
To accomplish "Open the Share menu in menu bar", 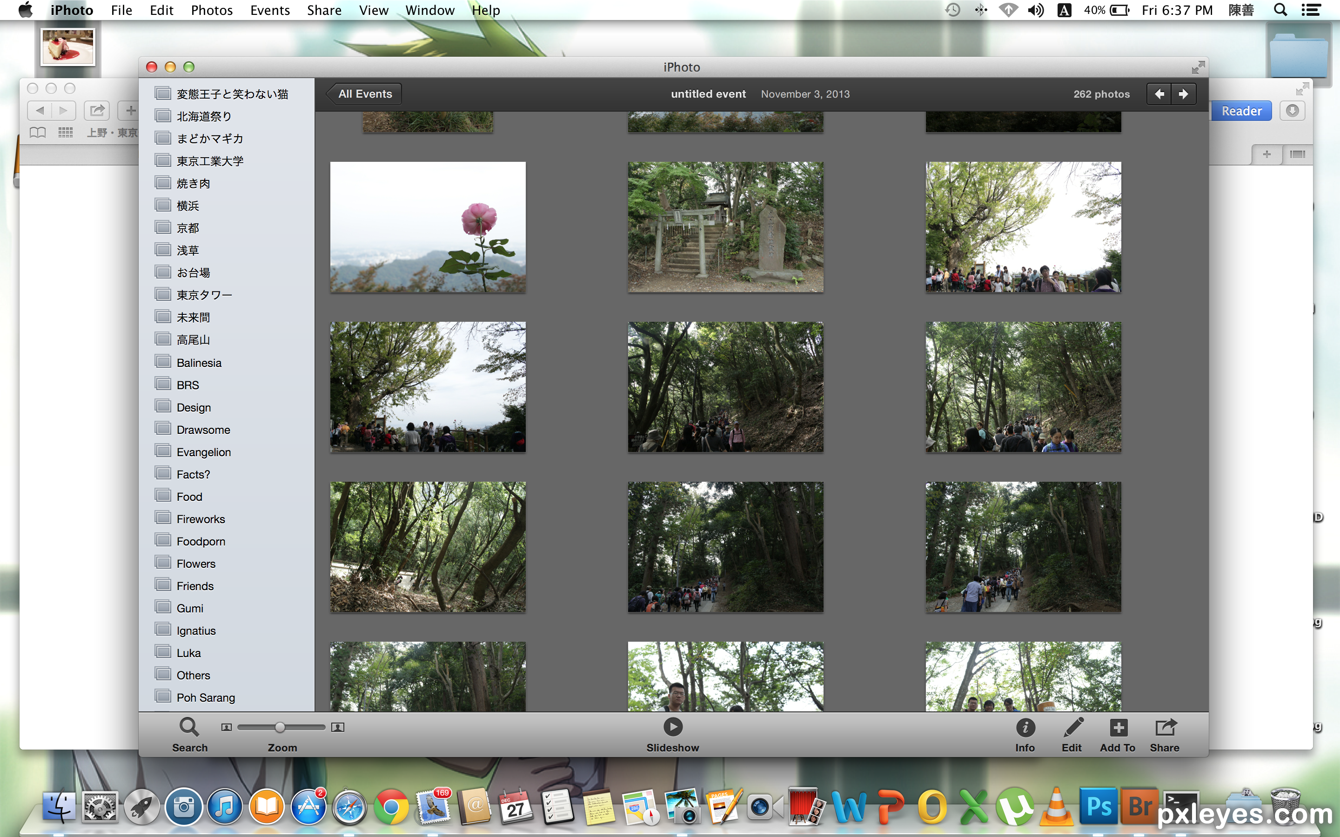I will tap(324, 10).
